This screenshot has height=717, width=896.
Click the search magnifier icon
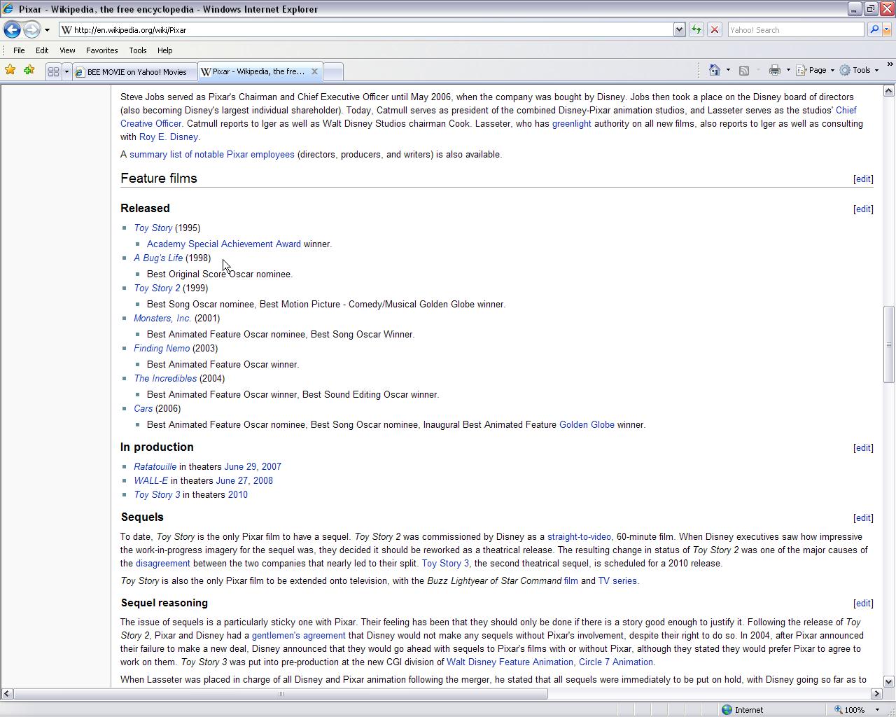(874, 30)
